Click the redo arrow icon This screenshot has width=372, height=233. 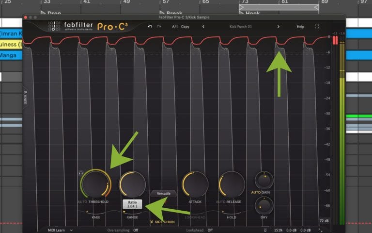159,26
